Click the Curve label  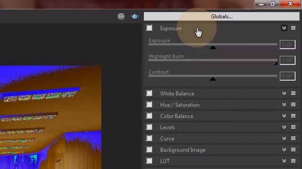tap(167, 139)
